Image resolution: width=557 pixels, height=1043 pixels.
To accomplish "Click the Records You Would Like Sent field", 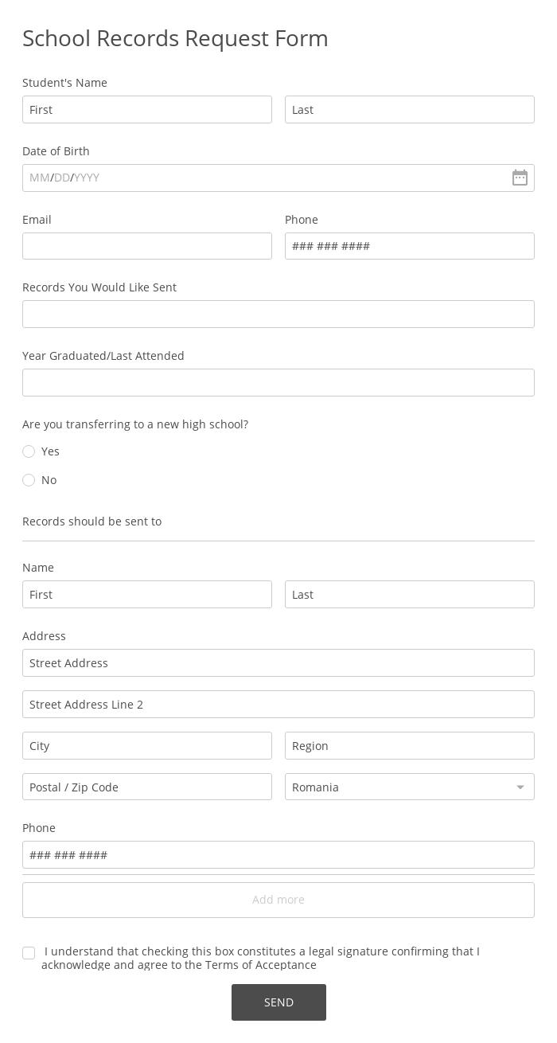I will coord(278,314).
